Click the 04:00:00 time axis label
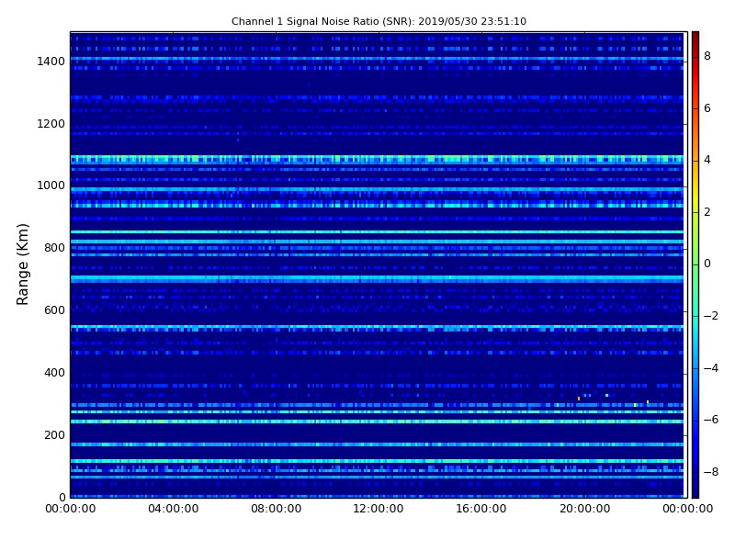 [x=174, y=509]
